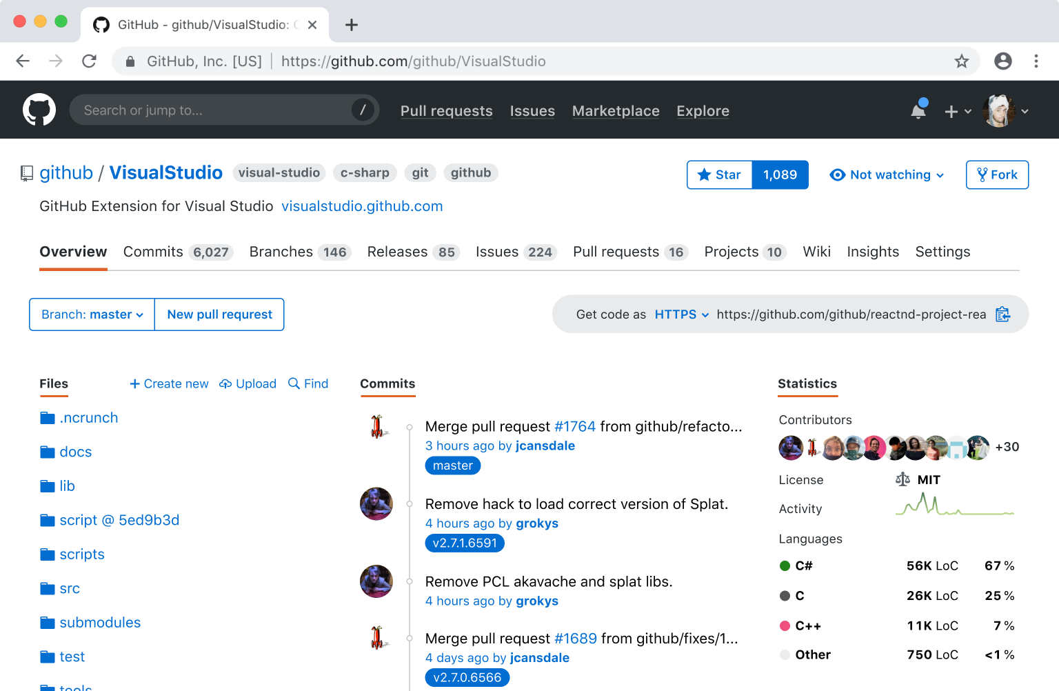Click the search or jump to field
The height and width of the screenshot is (691, 1059).
(223, 110)
